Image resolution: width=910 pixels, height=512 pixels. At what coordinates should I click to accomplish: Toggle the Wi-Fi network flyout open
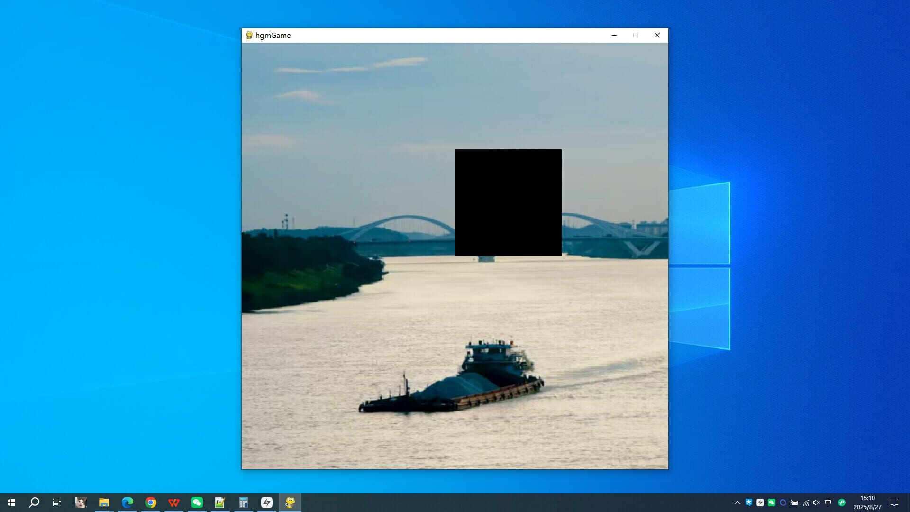pos(806,502)
